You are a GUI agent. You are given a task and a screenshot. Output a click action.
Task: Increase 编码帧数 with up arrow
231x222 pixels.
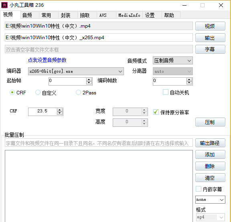click(x=189, y=80)
